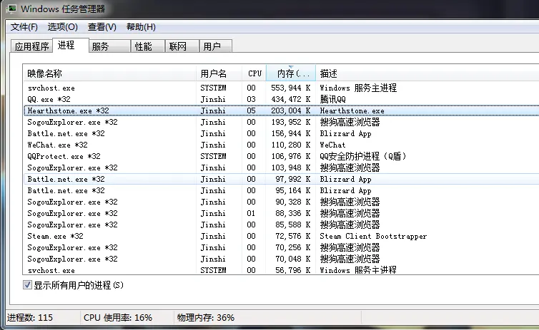The image size is (539, 330).
Task: Open the 查看(V) menu
Action: [x=102, y=27]
